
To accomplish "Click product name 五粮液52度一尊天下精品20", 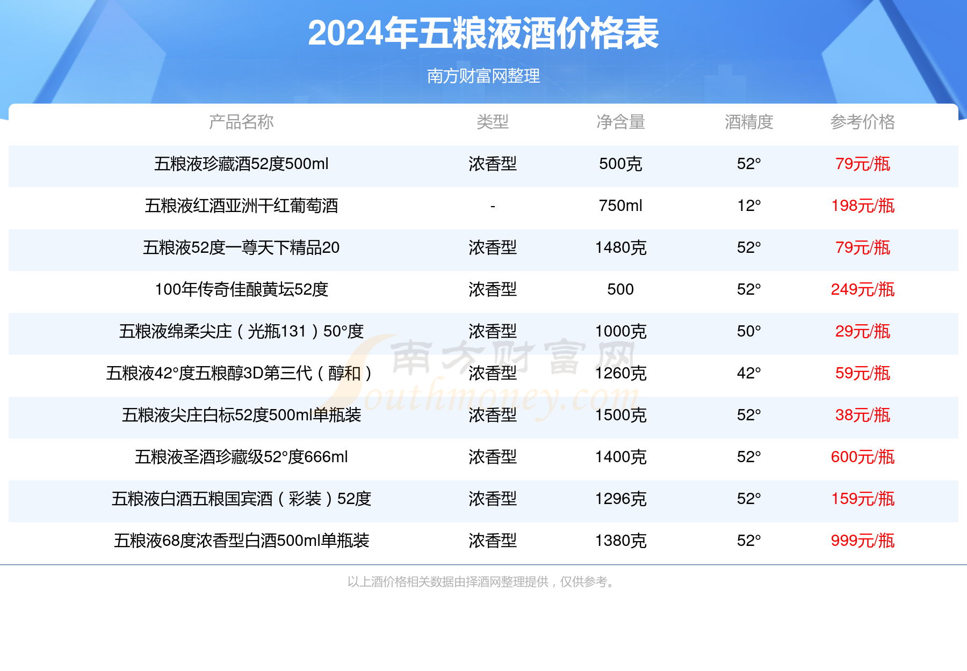I will (241, 247).
